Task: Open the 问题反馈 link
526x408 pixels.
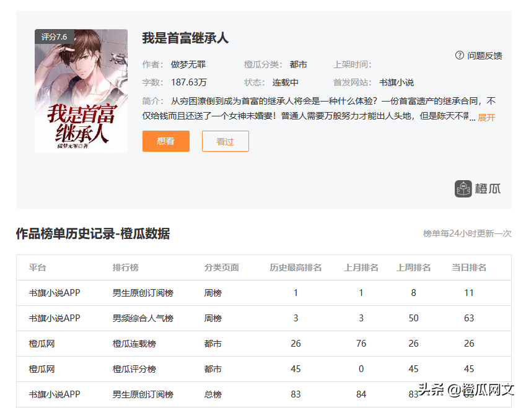Action: pyautogui.click(x=484, y=56)
